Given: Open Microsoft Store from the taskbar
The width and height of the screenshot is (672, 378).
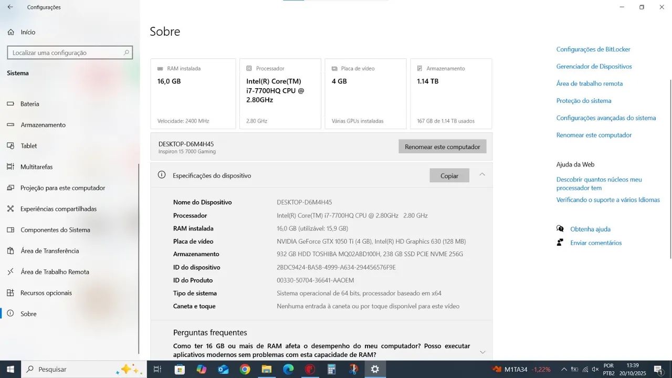Looking at the screenshot, I should 180,369.
